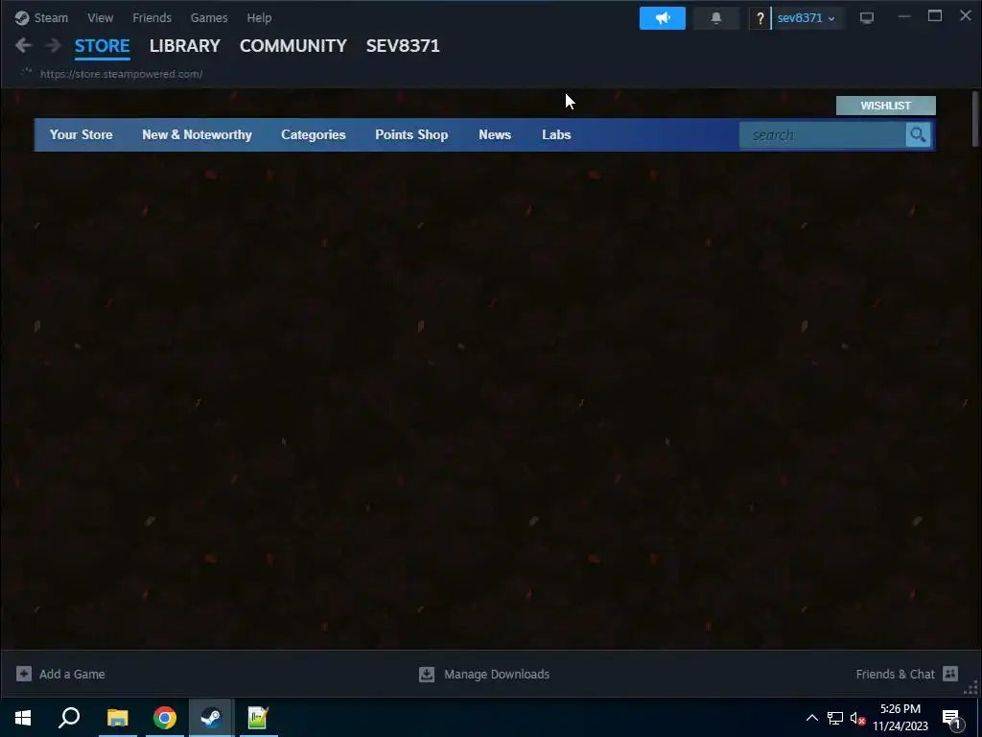Switch to the LIBRARY tab
Screen dimensions: 982x737
185,46
